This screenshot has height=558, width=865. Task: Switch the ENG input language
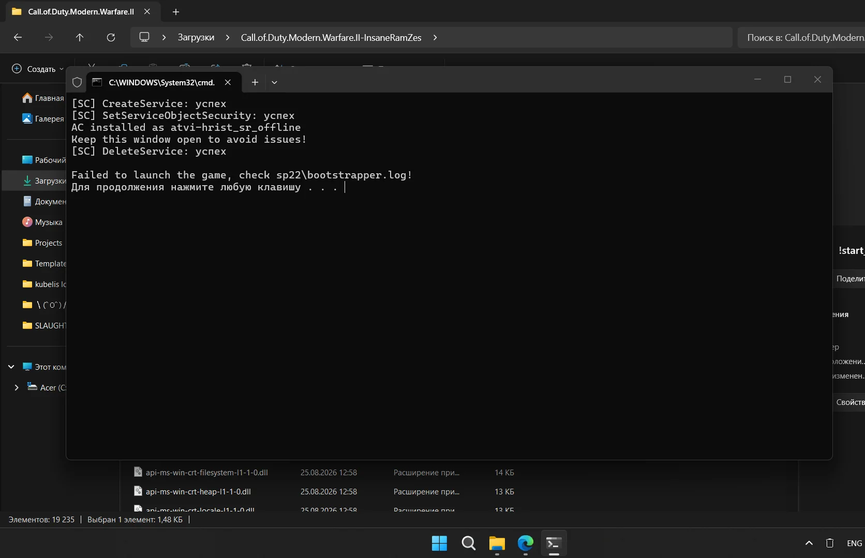tap(854, 543)
